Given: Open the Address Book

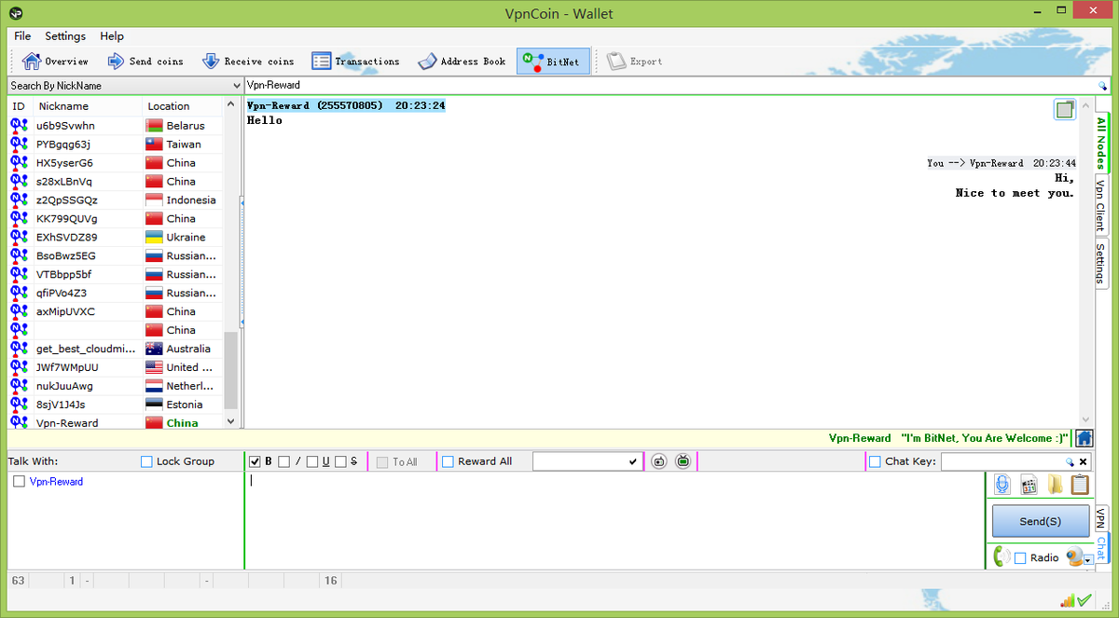Looking at the screenshot, I should coord(461,62).
